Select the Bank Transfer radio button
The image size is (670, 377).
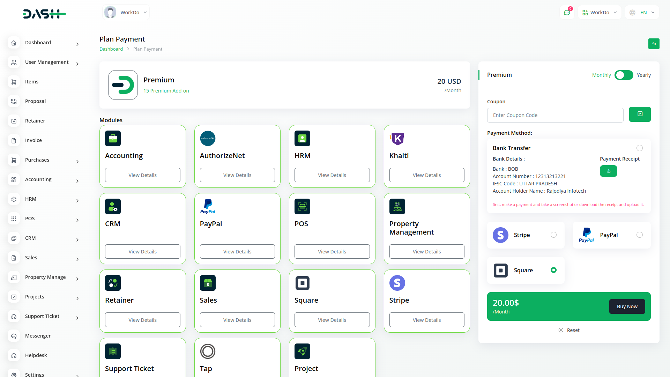639,148
